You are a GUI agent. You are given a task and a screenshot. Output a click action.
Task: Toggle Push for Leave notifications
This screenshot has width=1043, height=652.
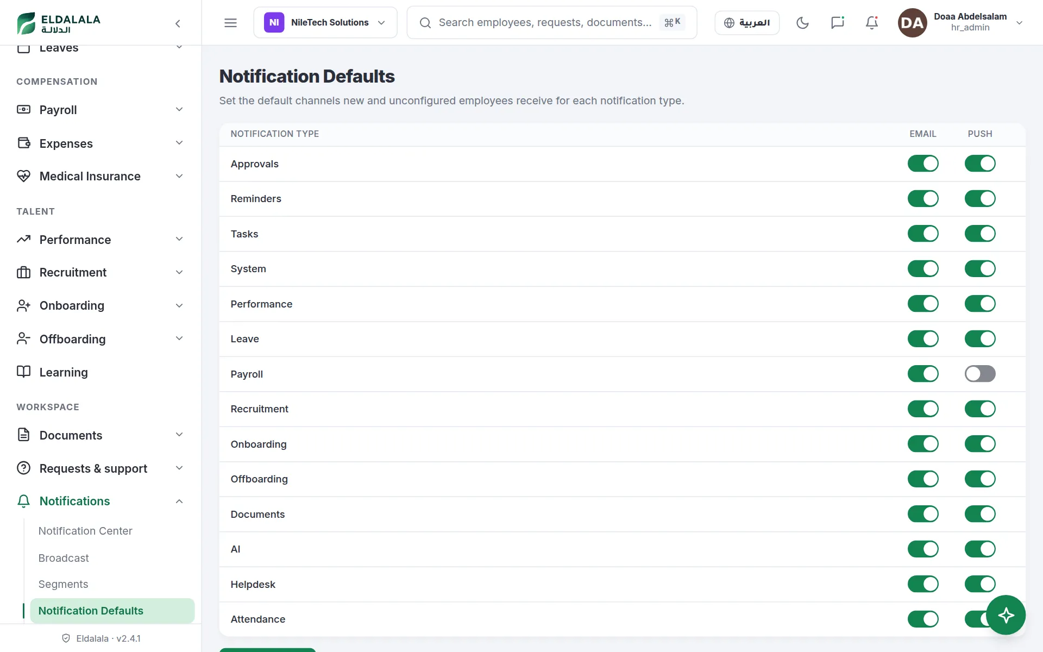point(980,338)
